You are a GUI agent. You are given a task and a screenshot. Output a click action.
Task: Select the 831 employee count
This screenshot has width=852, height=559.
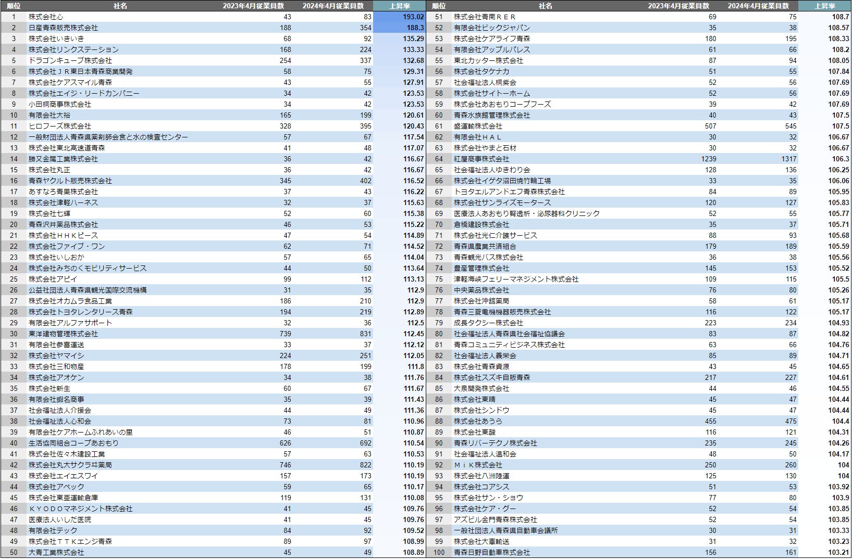(365, 334)
